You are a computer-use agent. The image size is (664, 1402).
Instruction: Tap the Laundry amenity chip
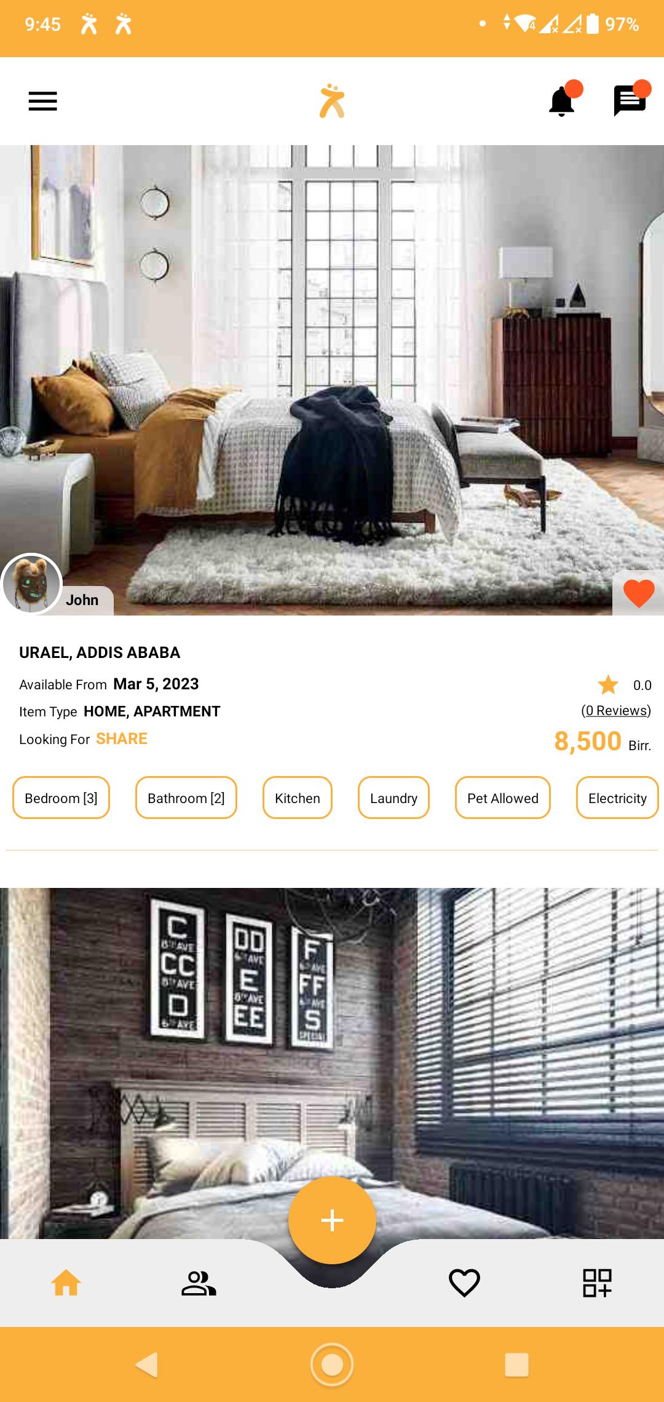point(393,798)
